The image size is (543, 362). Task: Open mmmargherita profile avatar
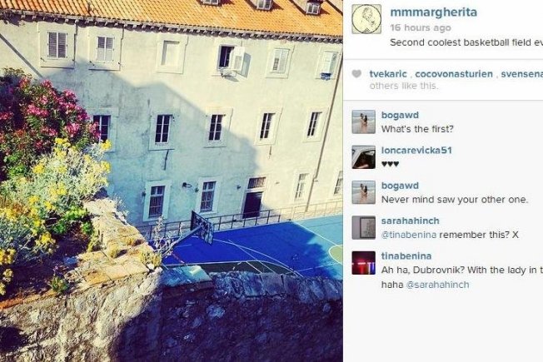pos(366,19)
